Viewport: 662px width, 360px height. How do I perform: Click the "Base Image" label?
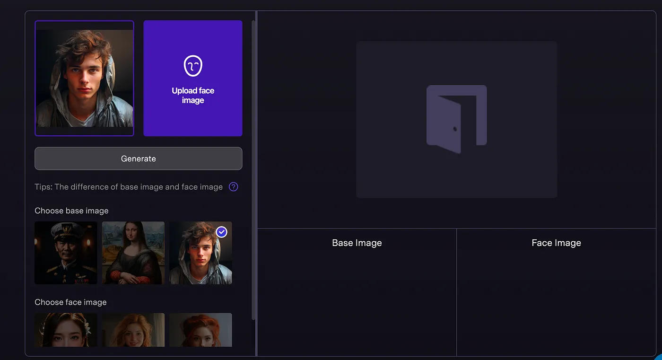click(x=357, y=243)
